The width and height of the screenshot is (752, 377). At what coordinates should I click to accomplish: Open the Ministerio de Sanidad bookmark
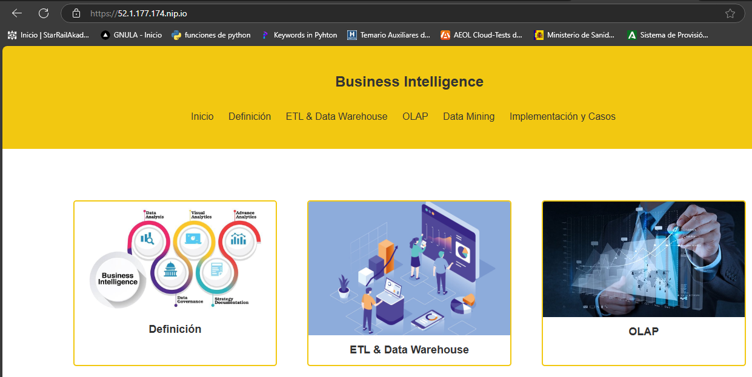[574, 35]
